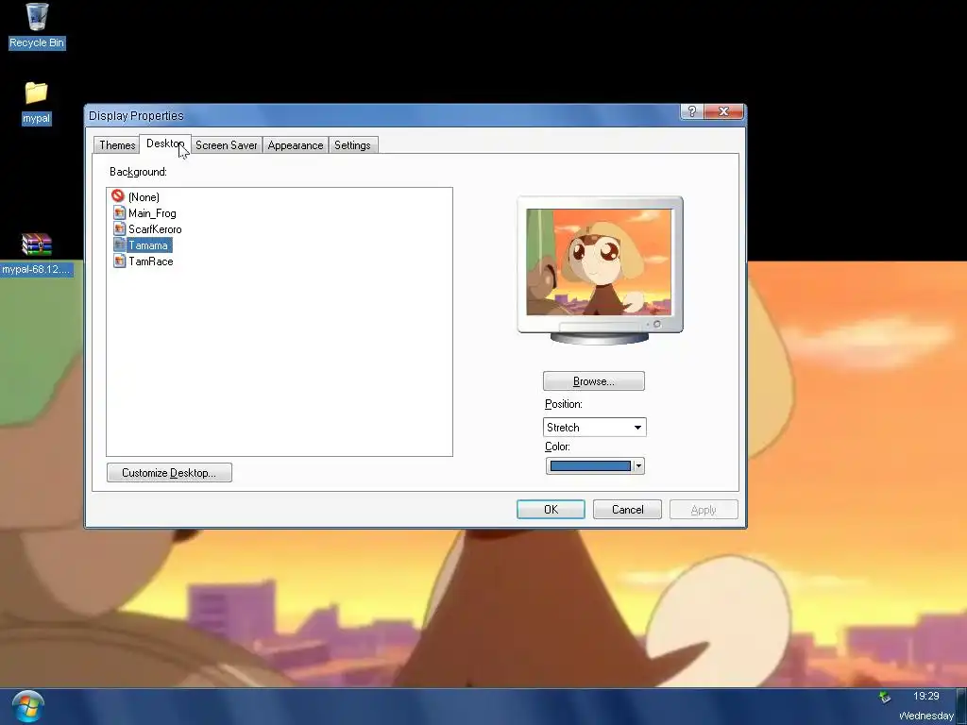Open Customize Desktop... dialog
The width and height of the screenshot is (967, 725).
(x=169, y=473)
